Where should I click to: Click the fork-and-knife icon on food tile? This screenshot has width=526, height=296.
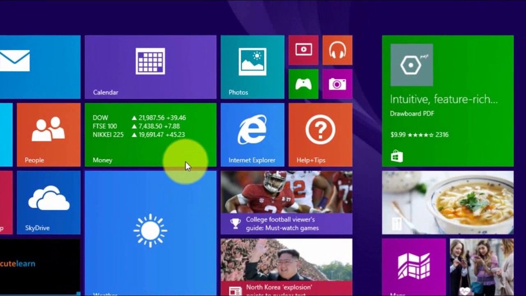(397, 224)
